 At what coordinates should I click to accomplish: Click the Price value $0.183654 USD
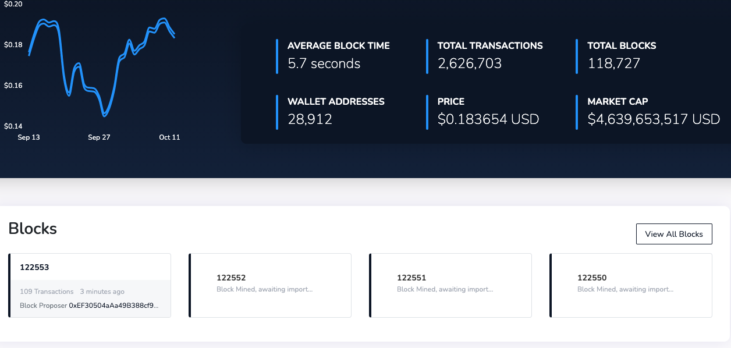coord(488,120)
